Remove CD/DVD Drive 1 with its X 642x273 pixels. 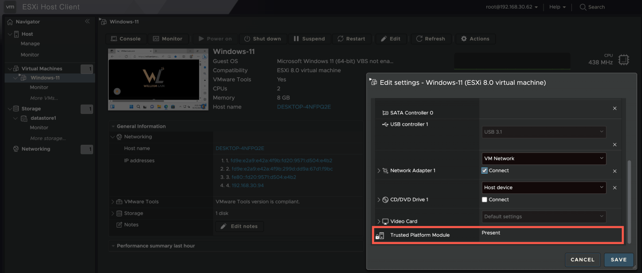615,188
